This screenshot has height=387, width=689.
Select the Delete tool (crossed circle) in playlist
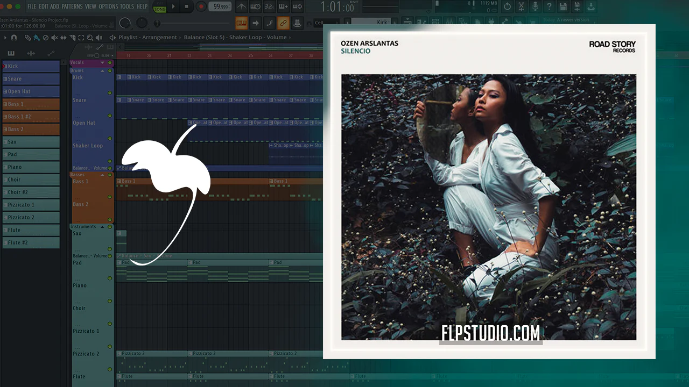tap(45, 38)
